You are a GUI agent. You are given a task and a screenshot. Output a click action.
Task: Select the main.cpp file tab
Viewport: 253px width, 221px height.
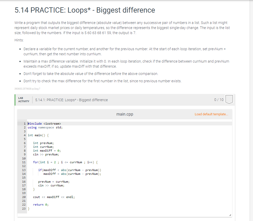click(x=125, y=114)
